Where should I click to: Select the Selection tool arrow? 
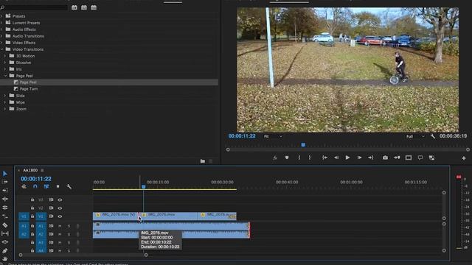(x=5, y=174)
